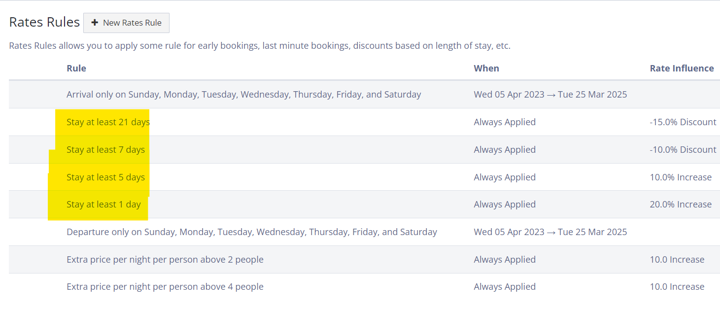The width and height of the screenshot is (720, 309).
Task: Click the -15.0% Discount value
Action: pos(683,122)
